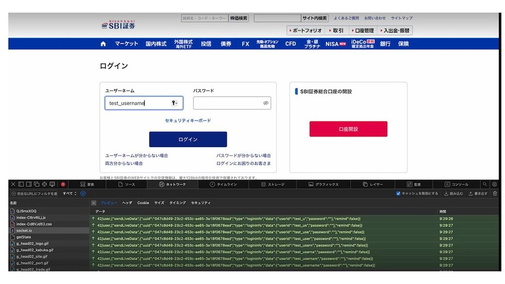Open the マーケット menu
Viewport: 505px width, 284px height.
126,44
